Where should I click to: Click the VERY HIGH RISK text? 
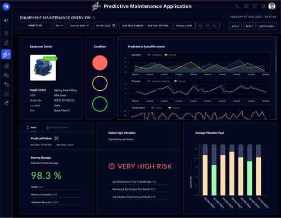click(x=144, y=166)
